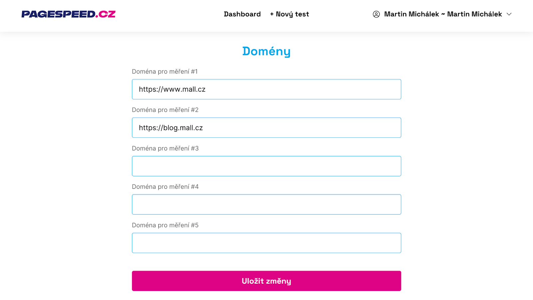Open the Dashboard page
Screen dimensions: 533x300
pos(242,14)
